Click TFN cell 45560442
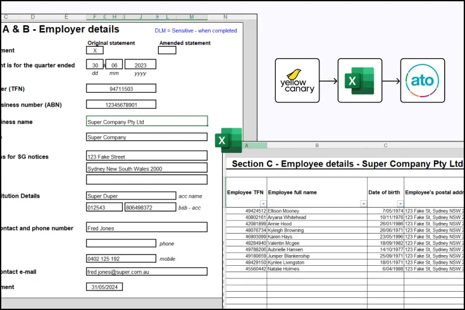The width and height of the screenshot is (465, 310). click(x=247, y=269)
